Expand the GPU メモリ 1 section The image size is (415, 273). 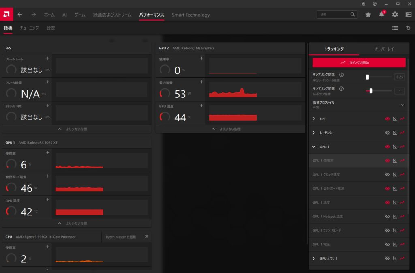[x=314, y=258]
